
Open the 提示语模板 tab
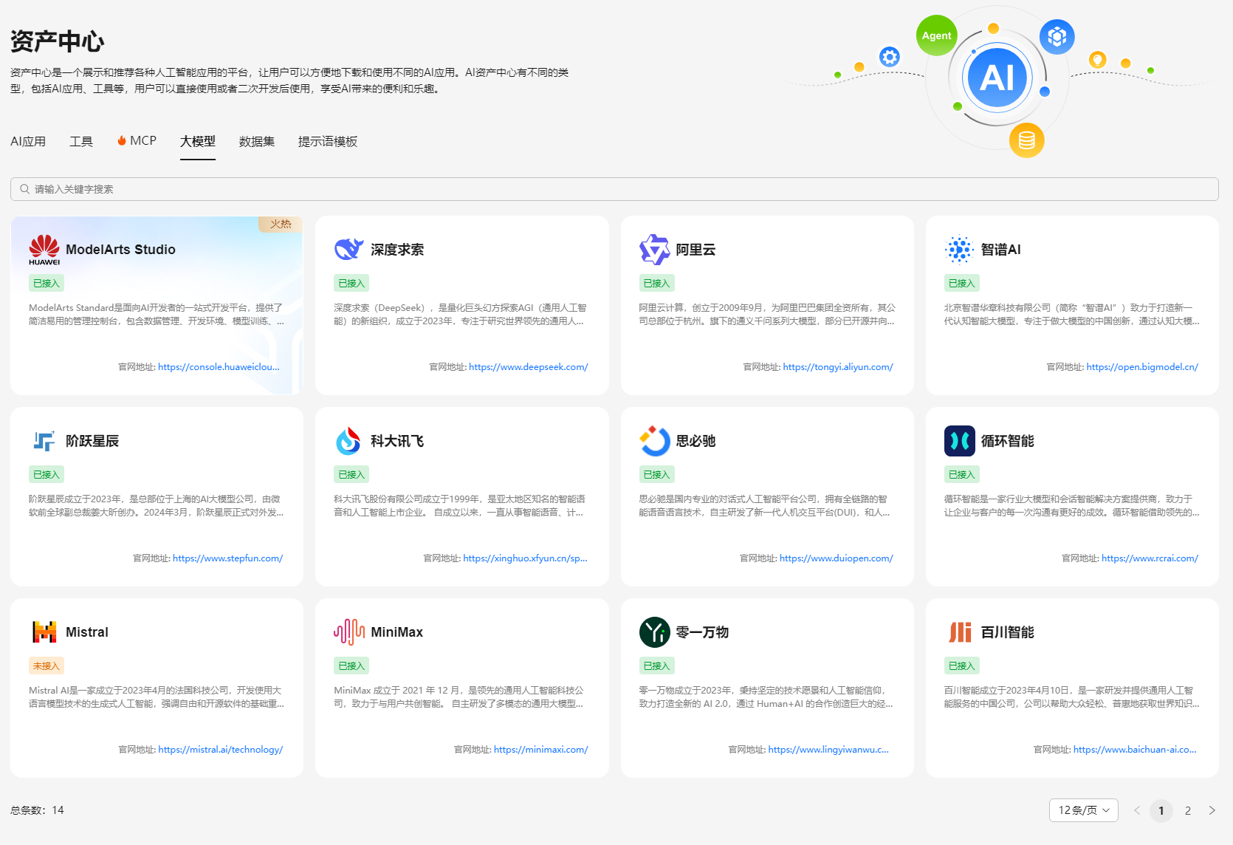[x=327, y=141]
